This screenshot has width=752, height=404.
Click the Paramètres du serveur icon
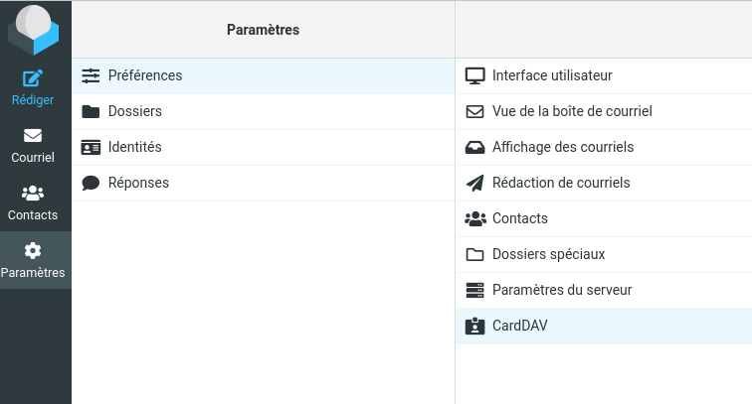click(474, 290)
